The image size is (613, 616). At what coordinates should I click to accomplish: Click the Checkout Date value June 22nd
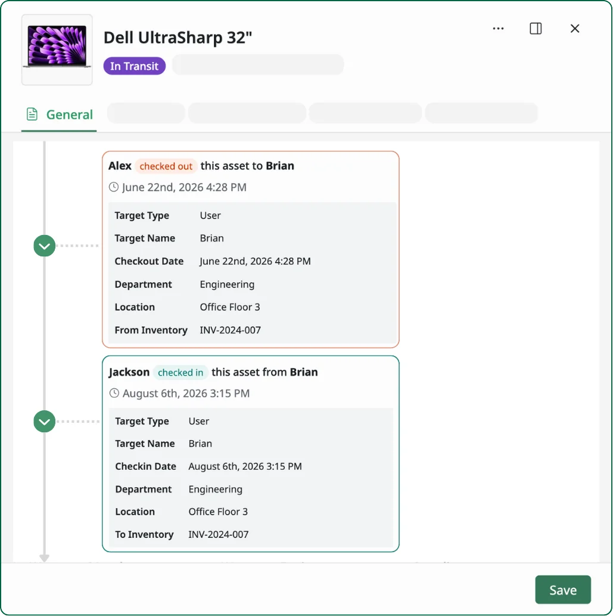[x=255, y=261]
